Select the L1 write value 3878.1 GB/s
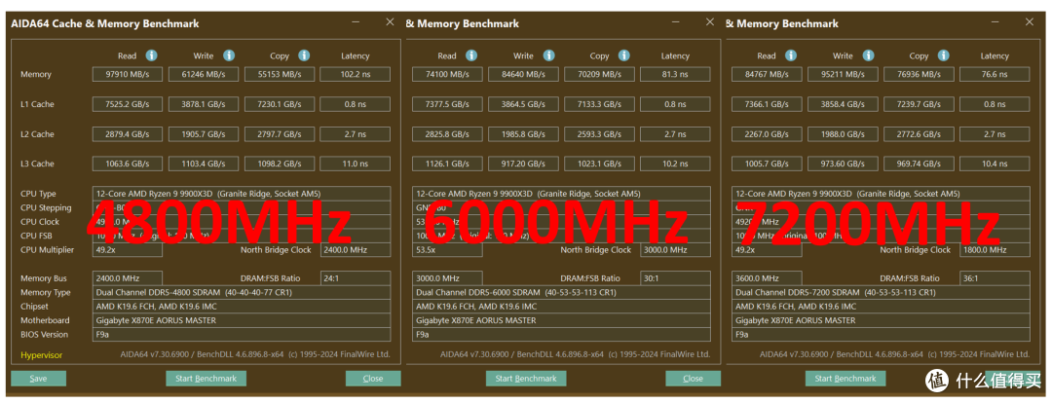Viewport: 1052px width, 403px height. coord(204,104)
